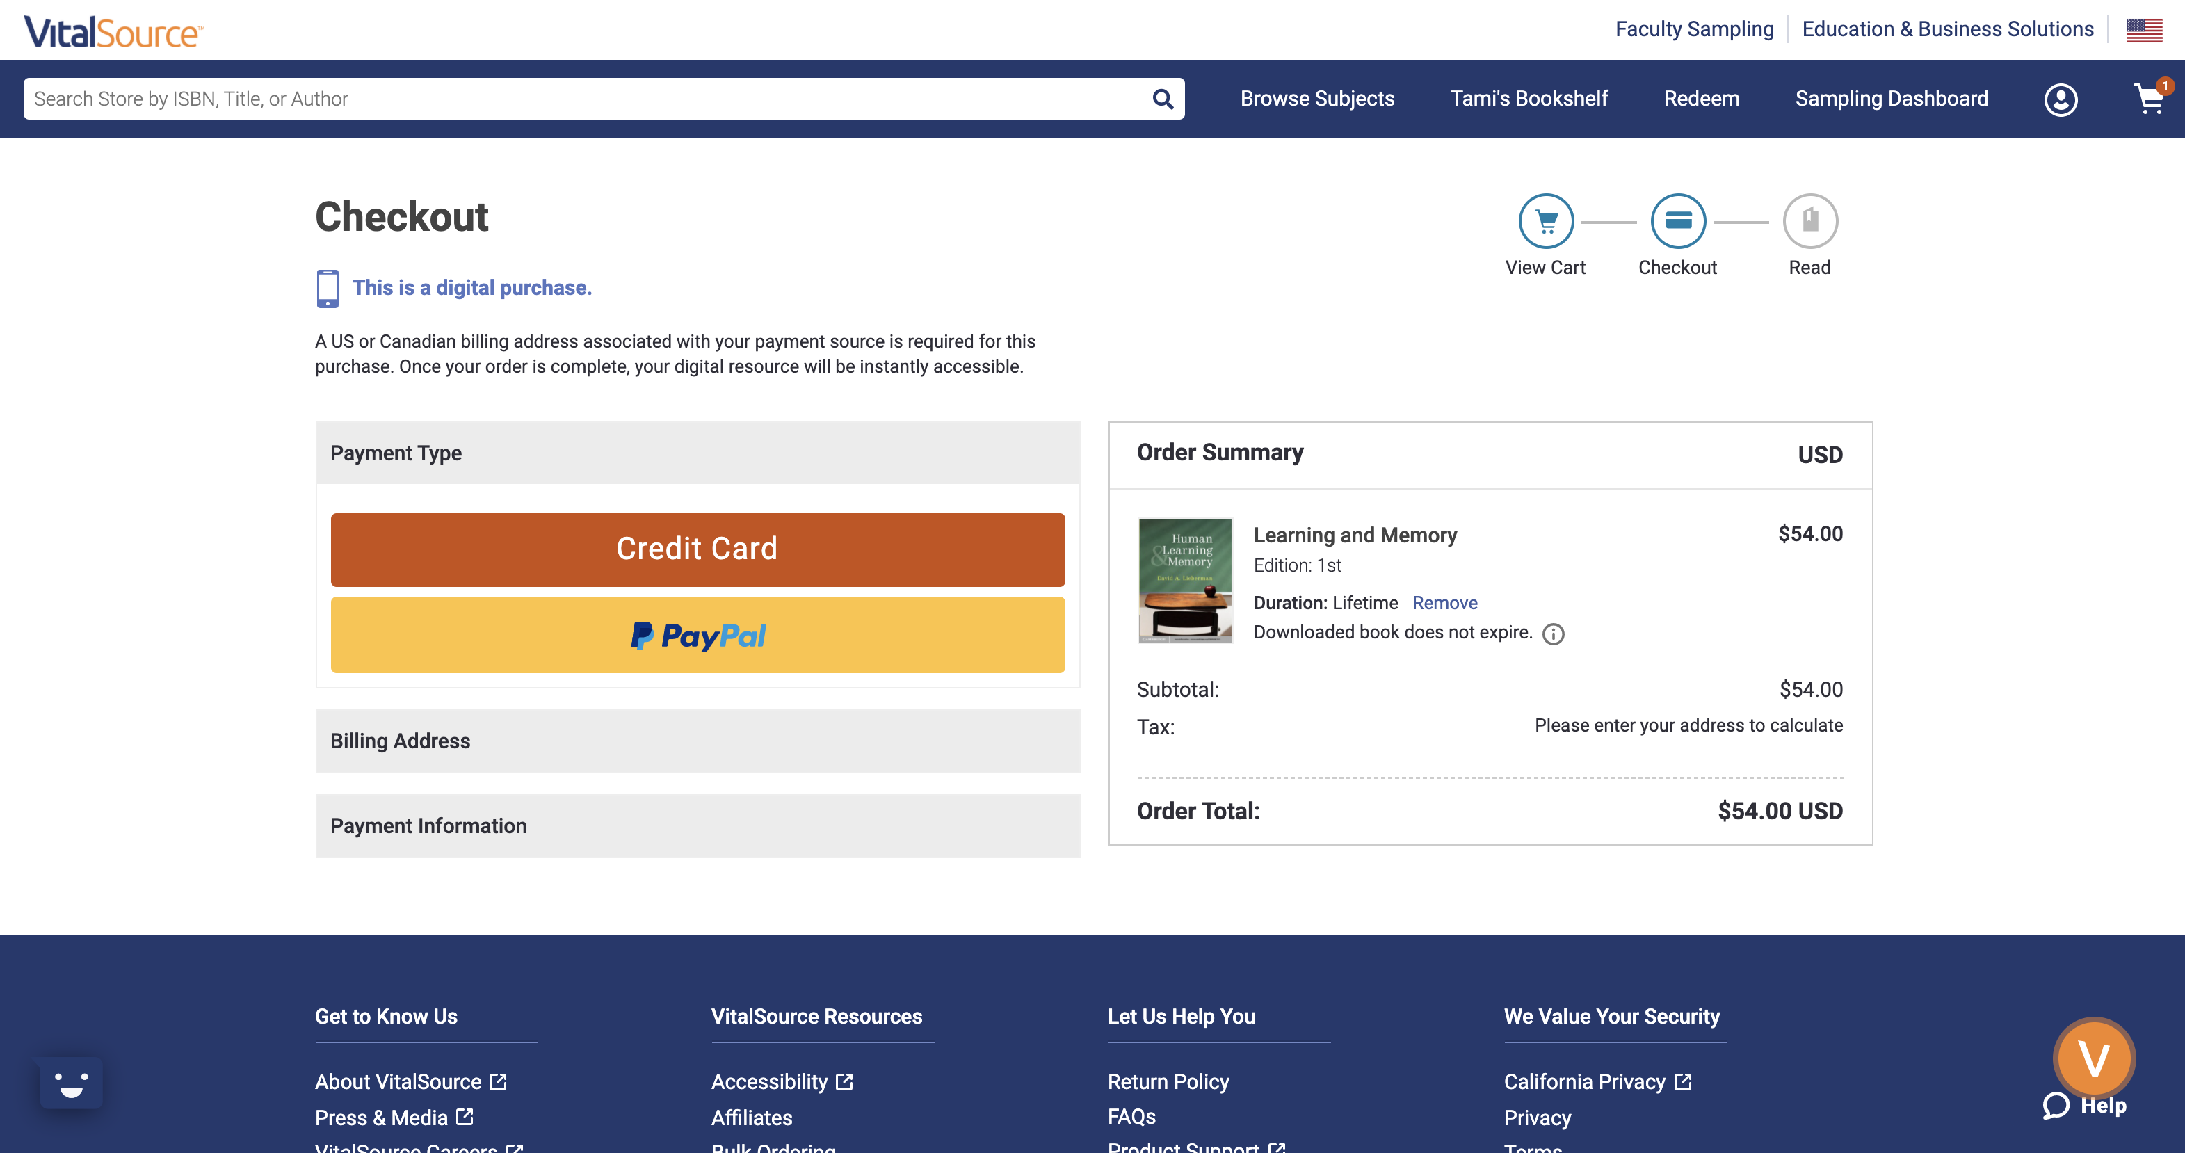Open the shopping cart icon

(x=2151, y=99)
